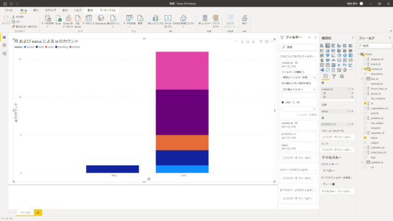Collapse the Visualizations (視覚化) pane
Image resolution: width=393 pixels, height=221 pixels.
(x=352, y=38)
